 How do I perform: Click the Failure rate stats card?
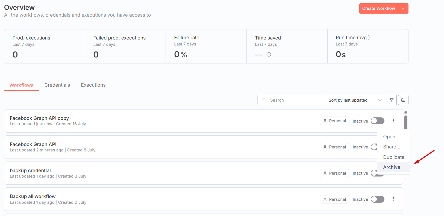[x=206, y=46]
